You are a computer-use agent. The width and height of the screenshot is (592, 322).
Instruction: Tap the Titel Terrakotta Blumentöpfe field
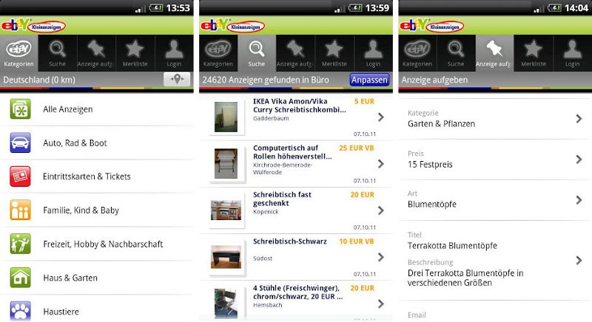tap(452, 241)
